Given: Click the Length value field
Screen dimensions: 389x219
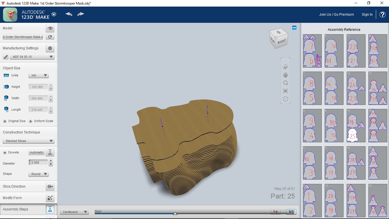Looking at the screenshot, I should tap(38, 110).
